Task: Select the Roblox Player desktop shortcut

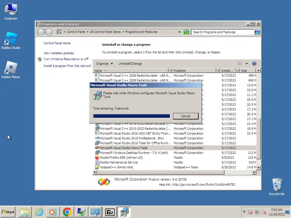Action: coord(11,70)
